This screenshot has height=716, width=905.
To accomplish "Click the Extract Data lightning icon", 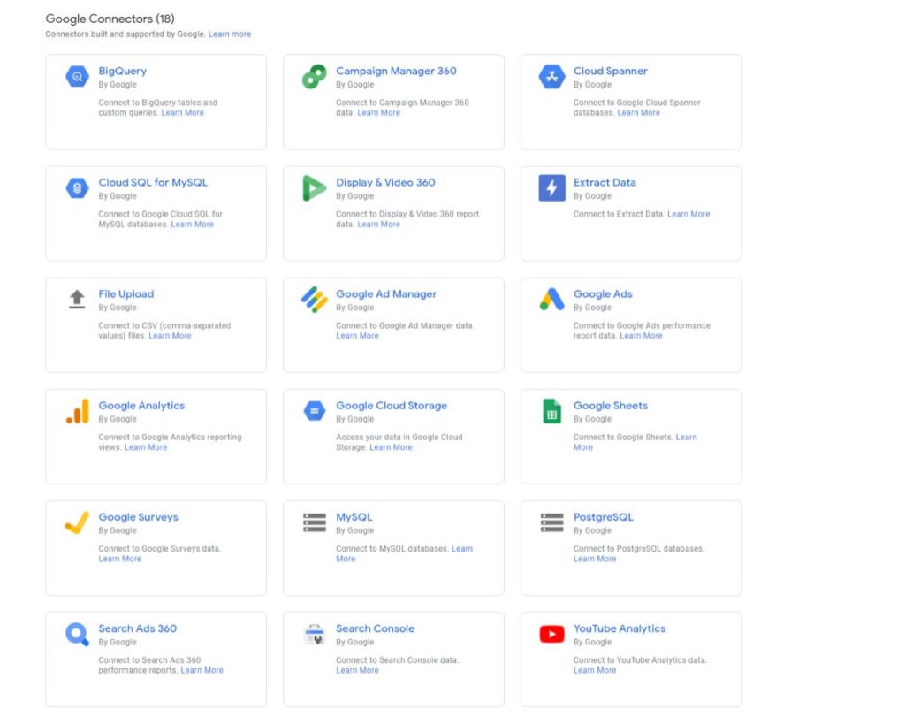I will (551, 187).
